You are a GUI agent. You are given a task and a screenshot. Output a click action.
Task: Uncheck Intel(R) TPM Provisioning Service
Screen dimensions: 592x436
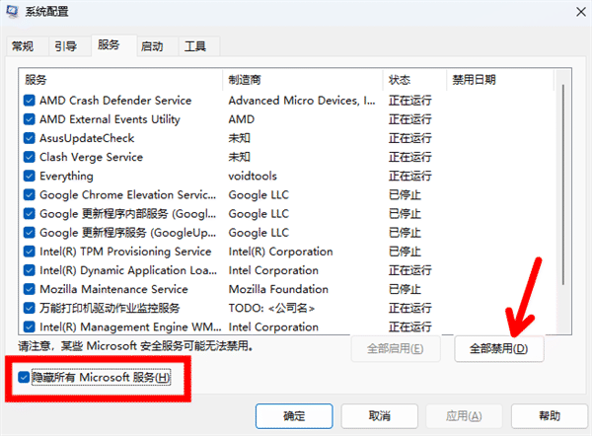point(29,252)
